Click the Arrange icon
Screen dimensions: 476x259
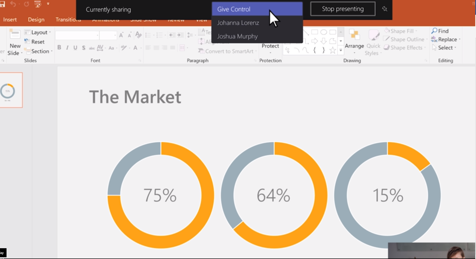click(x=354, y=35)
